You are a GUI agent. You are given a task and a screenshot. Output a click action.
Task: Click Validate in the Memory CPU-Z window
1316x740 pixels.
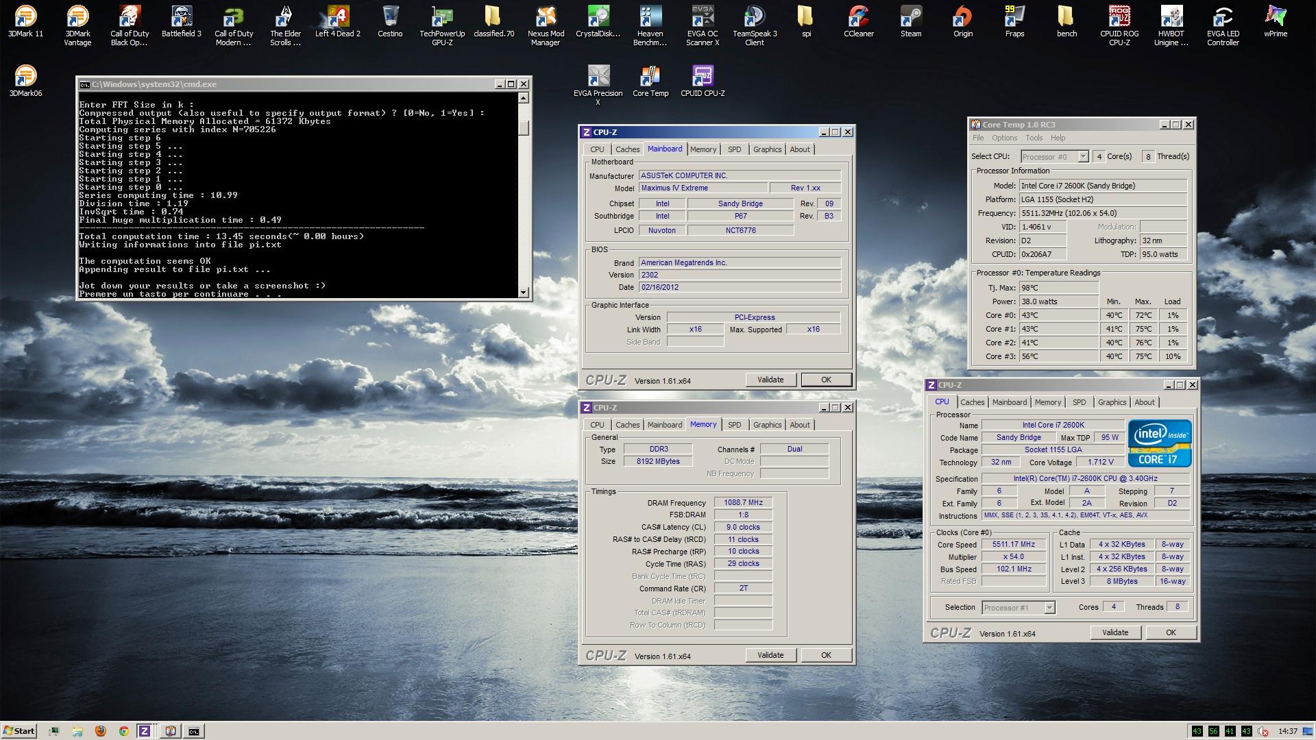[770, 655]
